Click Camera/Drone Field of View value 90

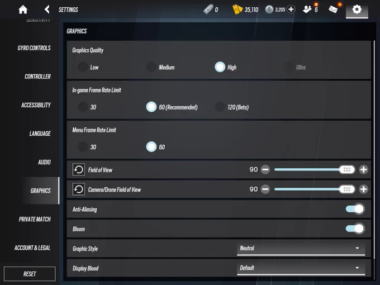pos(254,189)
